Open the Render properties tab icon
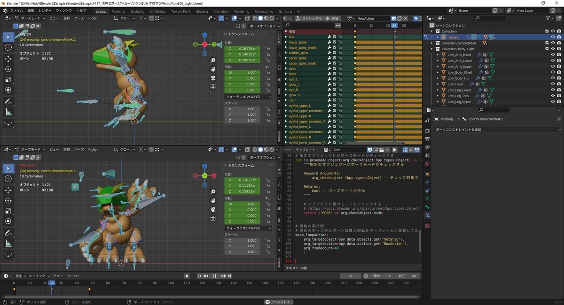The width and height of the screenshot is (564, 305). (427, 130)
